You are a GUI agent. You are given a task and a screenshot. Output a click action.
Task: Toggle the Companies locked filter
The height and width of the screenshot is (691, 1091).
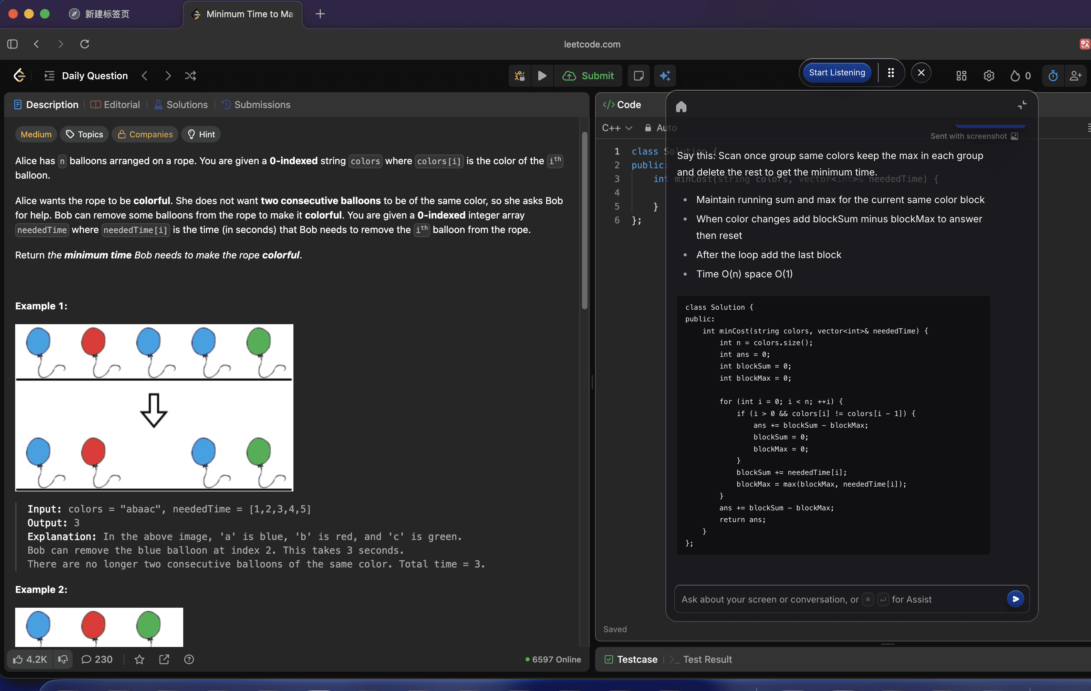(x=145, y=134)
